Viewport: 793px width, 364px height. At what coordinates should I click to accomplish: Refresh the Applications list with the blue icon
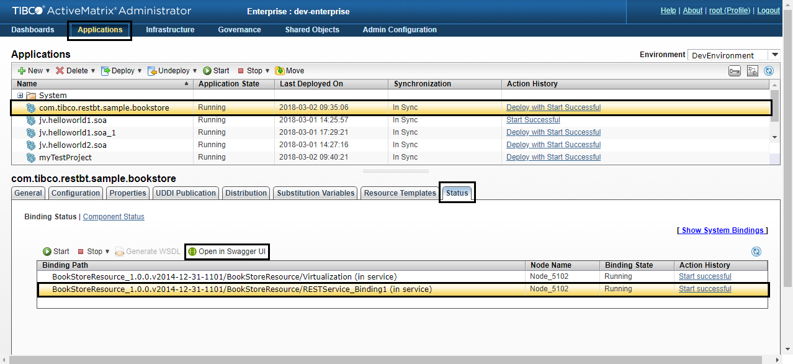click(x=769, y=71)
